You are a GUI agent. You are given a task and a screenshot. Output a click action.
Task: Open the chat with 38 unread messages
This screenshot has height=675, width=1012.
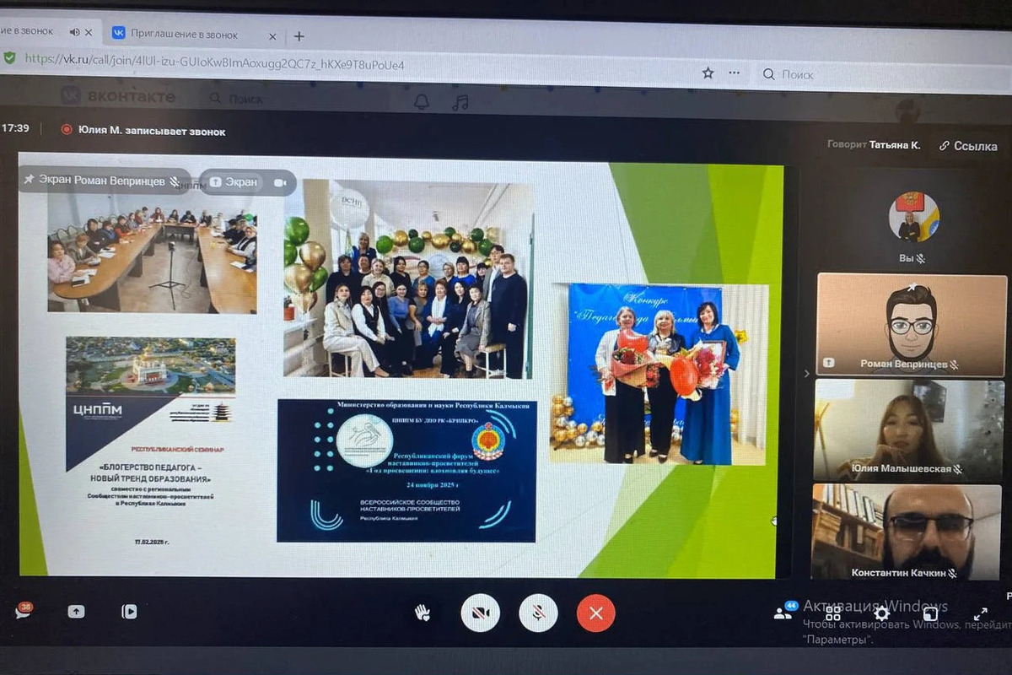tap(23, 611)
